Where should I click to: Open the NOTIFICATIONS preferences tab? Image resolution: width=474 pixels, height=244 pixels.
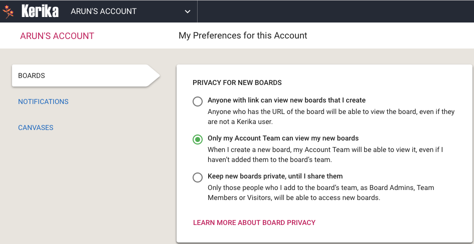pyautogui.click(x=43, y=101)
